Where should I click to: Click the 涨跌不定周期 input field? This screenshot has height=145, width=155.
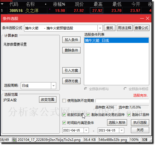[x=122, y=101]
